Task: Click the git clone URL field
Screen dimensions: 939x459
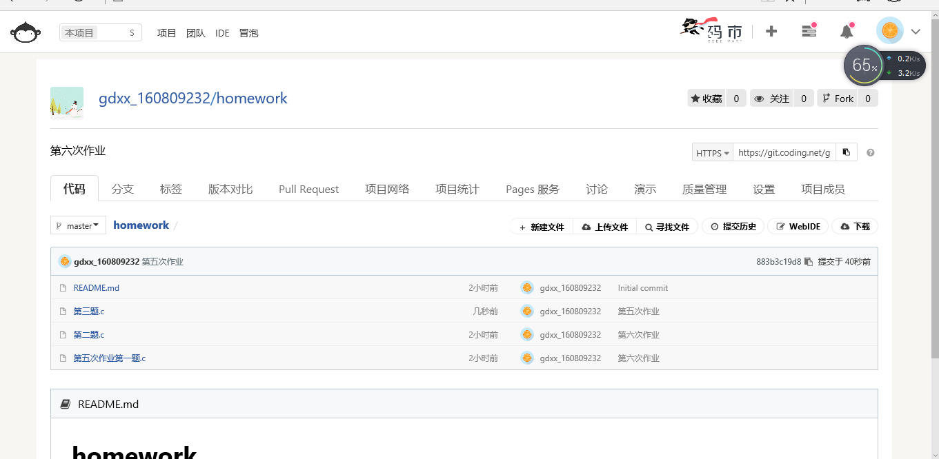Action: click(784, 153)
